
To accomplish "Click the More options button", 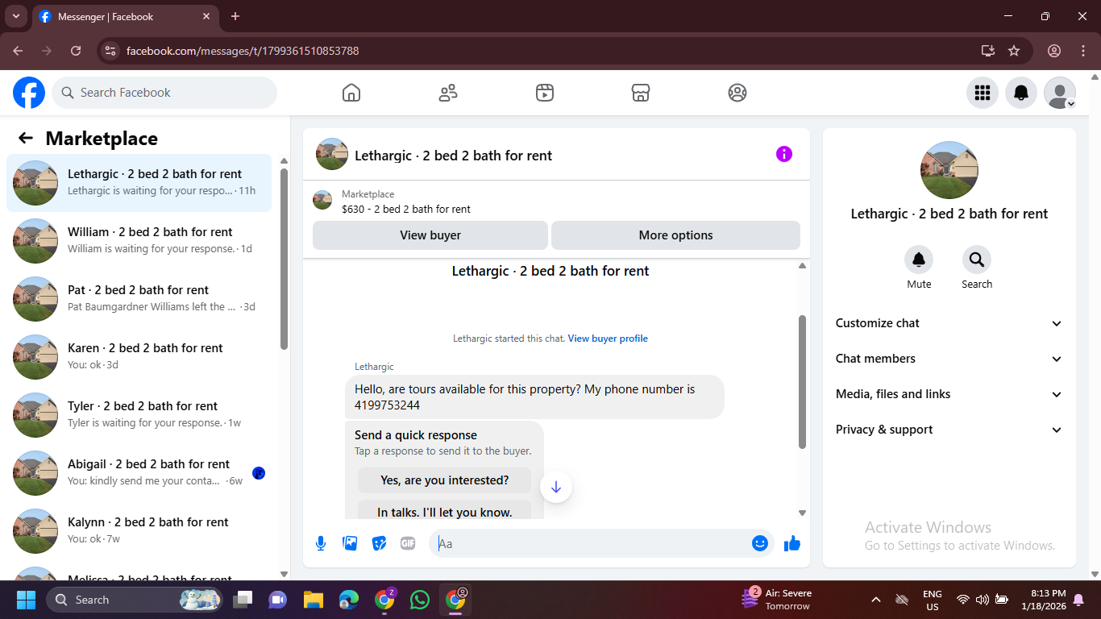I will point(675,235).
